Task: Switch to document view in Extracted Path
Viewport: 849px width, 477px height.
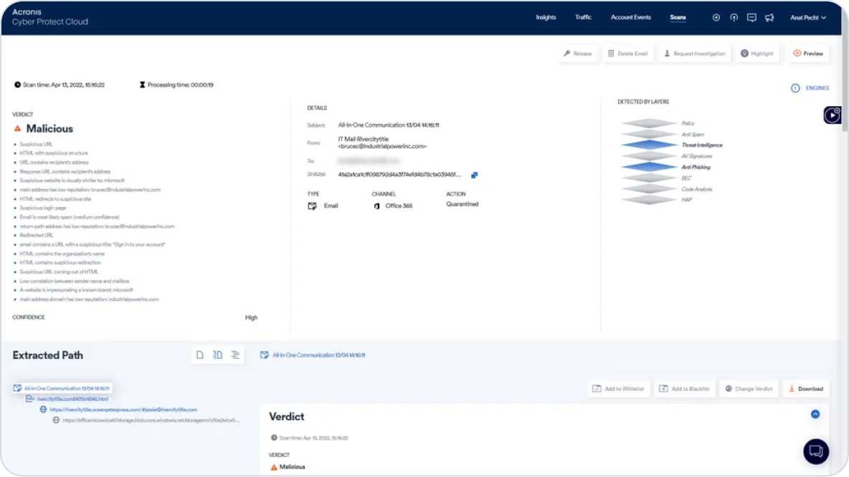Action: (200, 355)
